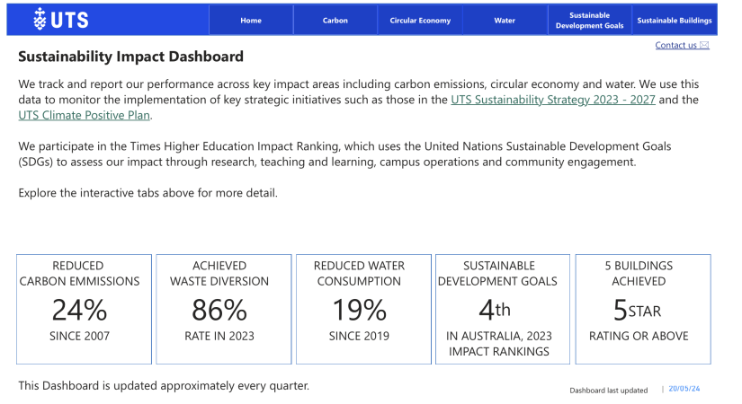The height and width of the screenshot is (404, 742).
Task: Click the 'RATE IN 2023' text
Action: coord(219,336)
